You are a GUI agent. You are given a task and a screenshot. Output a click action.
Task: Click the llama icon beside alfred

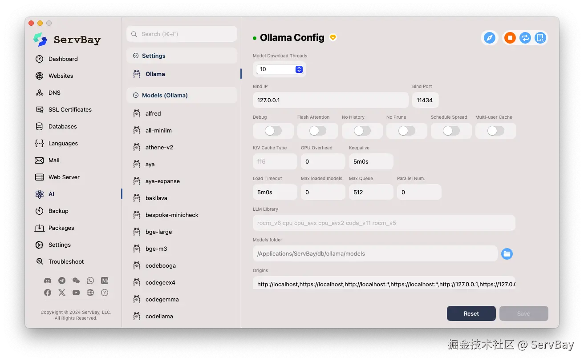click(x=137, y=113)
